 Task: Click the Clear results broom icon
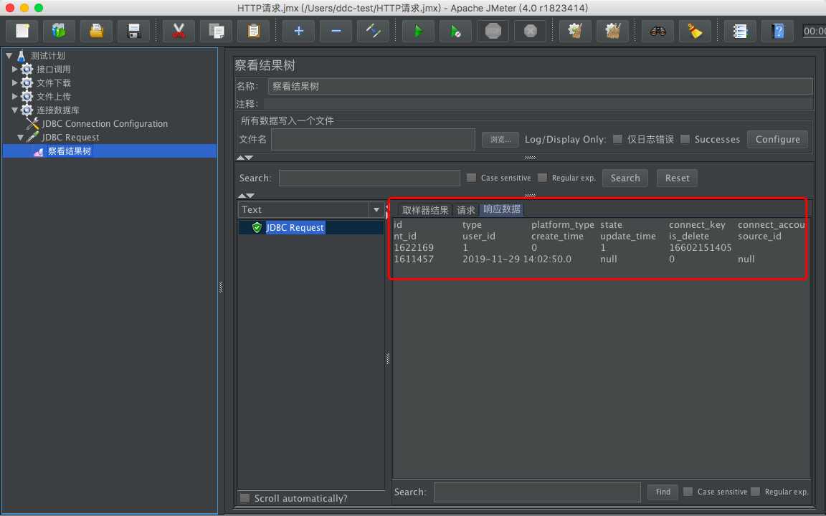(575, 31)
